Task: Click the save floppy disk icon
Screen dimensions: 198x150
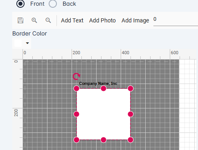Action: click(x=20, y=20)
